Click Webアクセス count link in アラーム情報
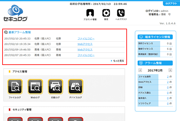The width and height of the screenshot is (180, 121). coord(168,82)
